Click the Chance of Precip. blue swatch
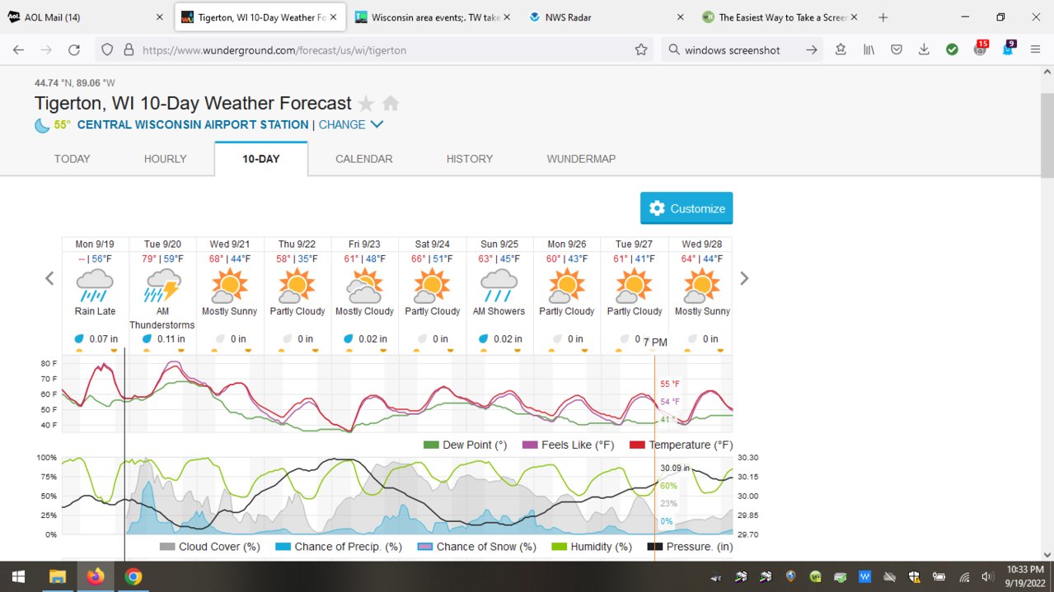Image resolution: width=1054 pixels, height=592 pixels. tap(283, 547)
